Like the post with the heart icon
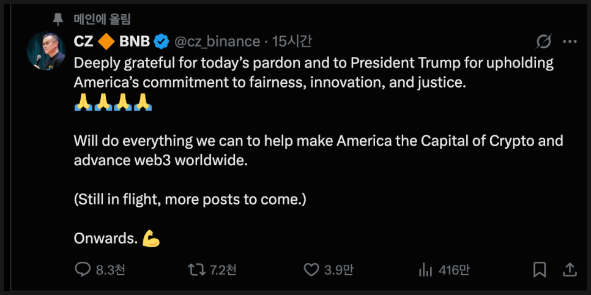The width and height of the screenshot is (591, 295). pyautogui.click(x=311, y=269)
